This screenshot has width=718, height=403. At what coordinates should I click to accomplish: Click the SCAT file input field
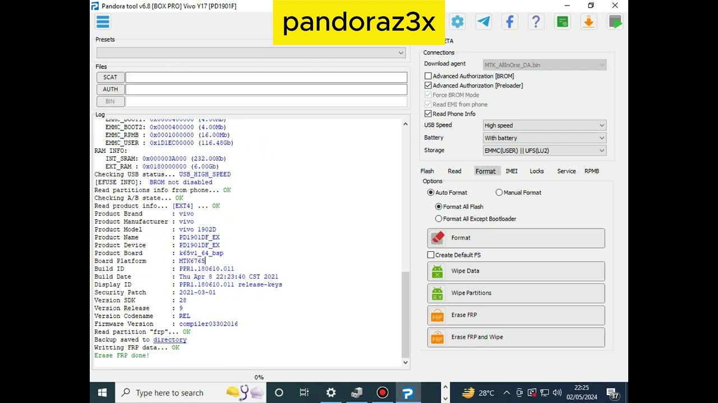(x=266, y=77)
